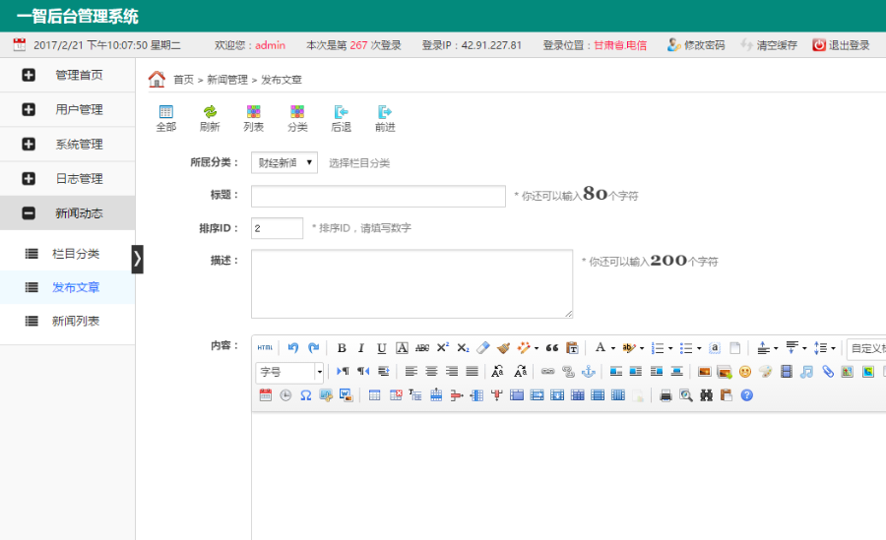This screenshot has height=540, width=886.
Task: Open text highlight color dropdown arrow
Action: point(641,348)
